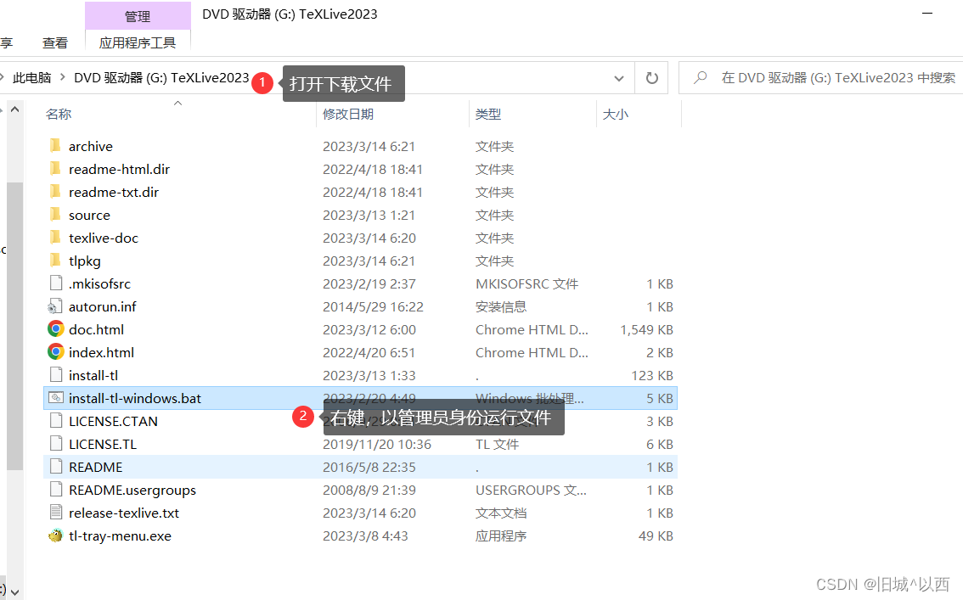The width and height of the screenshot is (963, 600).
Task: Select the LICENSE.CTAN file name
Action: coord(113,422)
